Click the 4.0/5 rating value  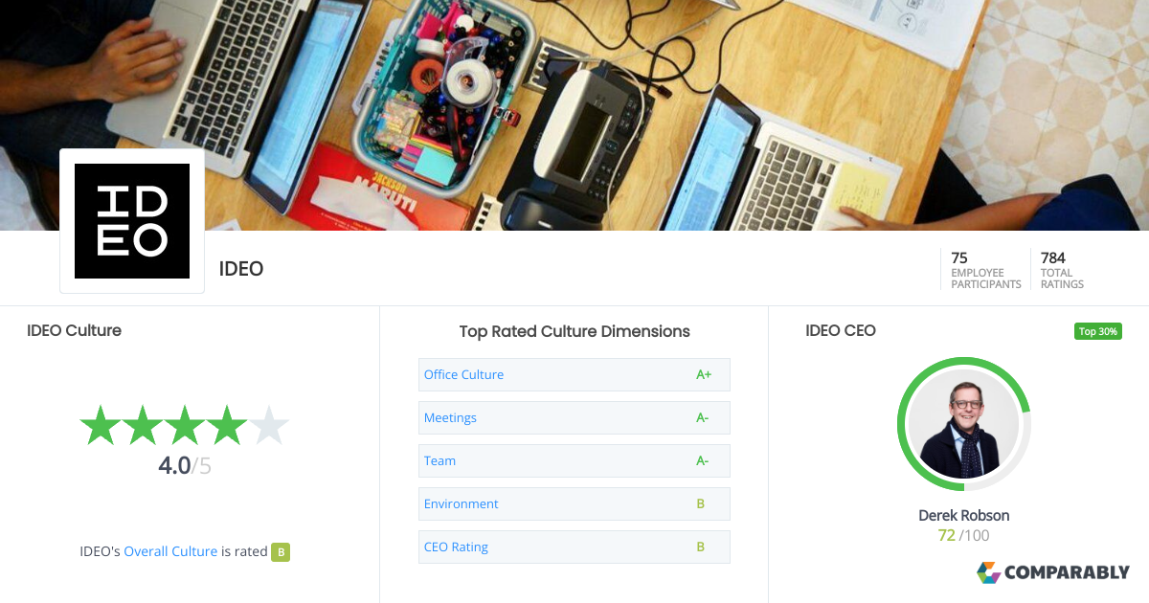point(185,466)
